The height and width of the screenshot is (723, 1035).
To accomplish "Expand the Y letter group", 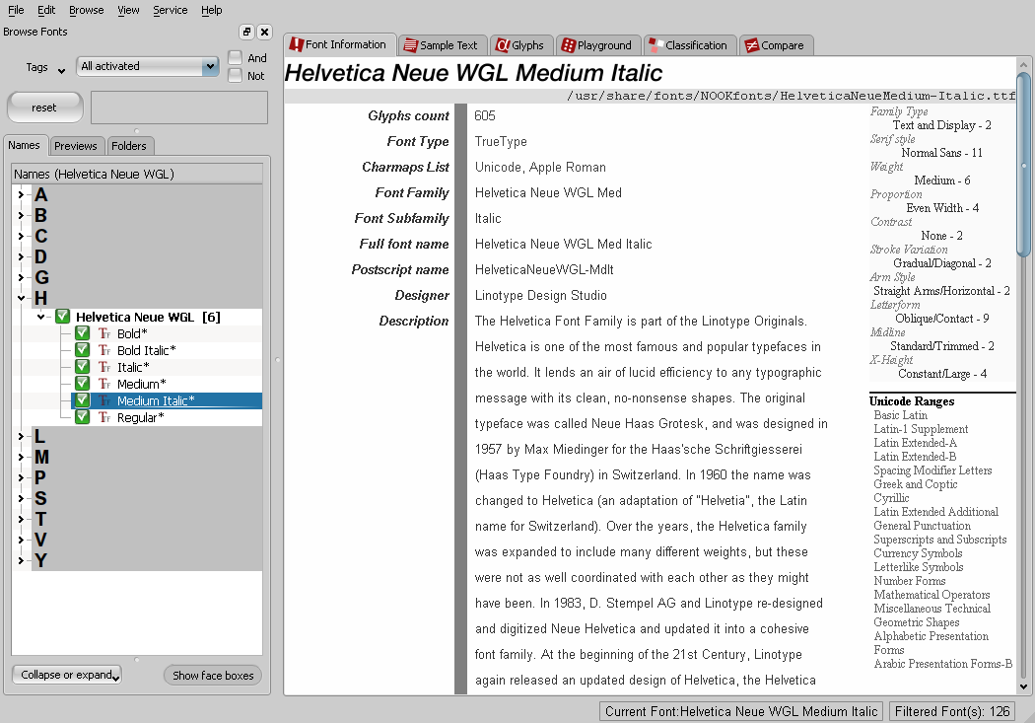I will tap(21, 560).
